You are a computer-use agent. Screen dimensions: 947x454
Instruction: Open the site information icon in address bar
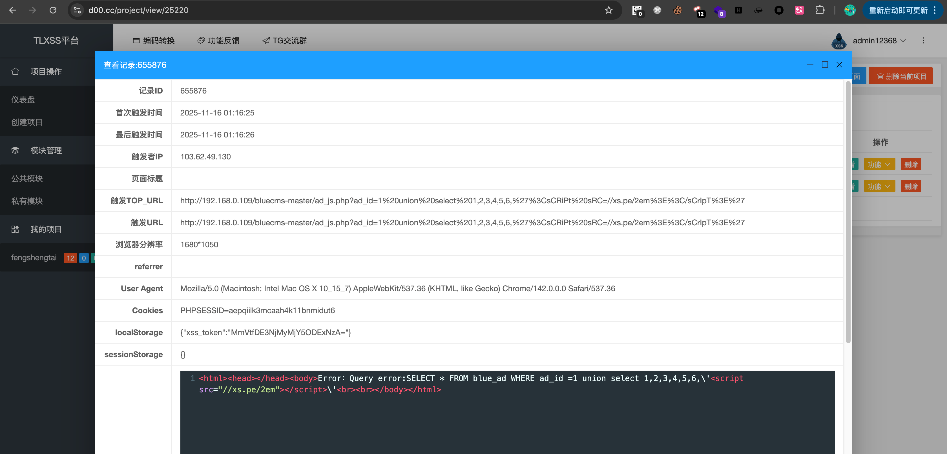(77, 10)
